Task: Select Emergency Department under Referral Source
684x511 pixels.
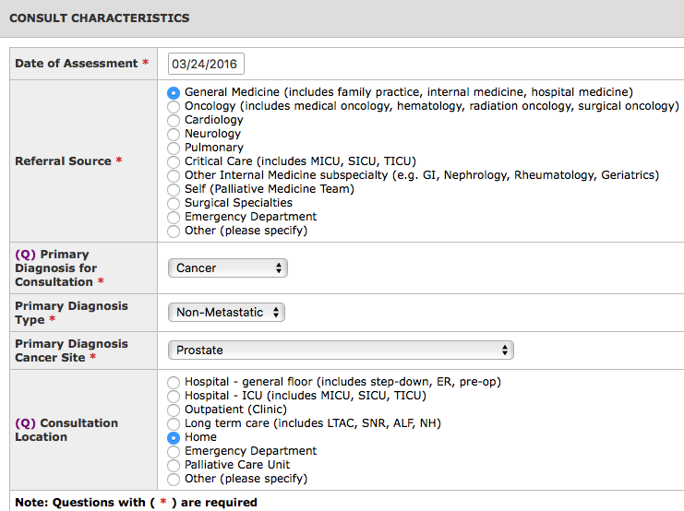Action: tap(174, 218)
